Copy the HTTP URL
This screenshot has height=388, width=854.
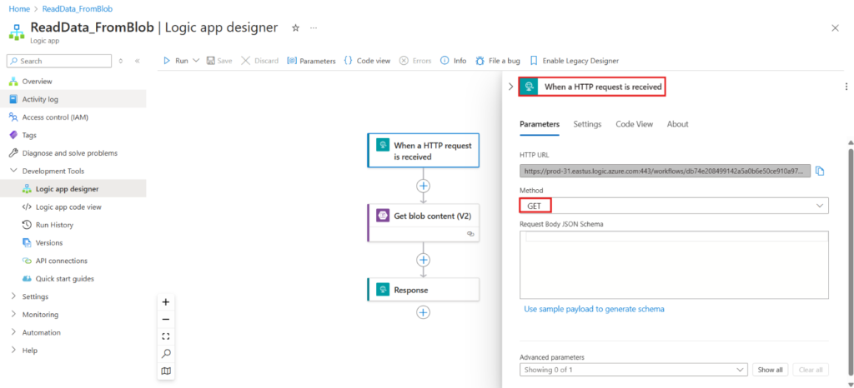click(x=820, y=172)
